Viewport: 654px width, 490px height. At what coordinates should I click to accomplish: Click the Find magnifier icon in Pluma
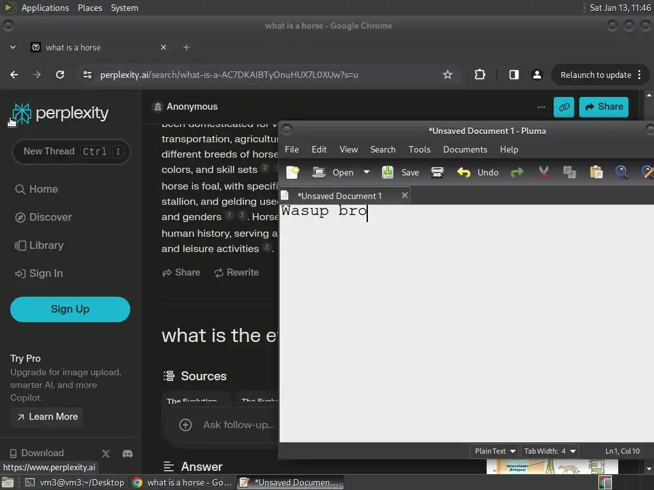click(621, 172)
